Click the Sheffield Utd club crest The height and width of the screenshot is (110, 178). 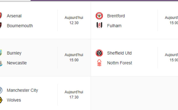99,53
